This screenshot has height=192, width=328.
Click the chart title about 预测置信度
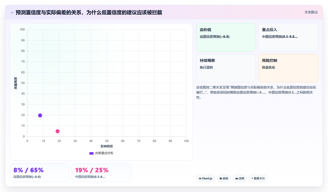click(89, 12)
